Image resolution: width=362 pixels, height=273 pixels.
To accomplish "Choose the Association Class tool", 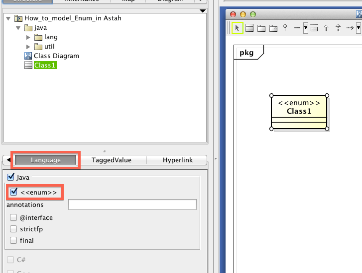I will (314, 28).
